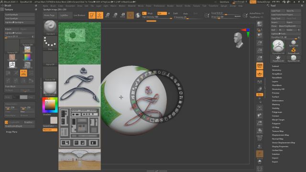Click the Draw mode button in the top shelf

tap(100, 15)
